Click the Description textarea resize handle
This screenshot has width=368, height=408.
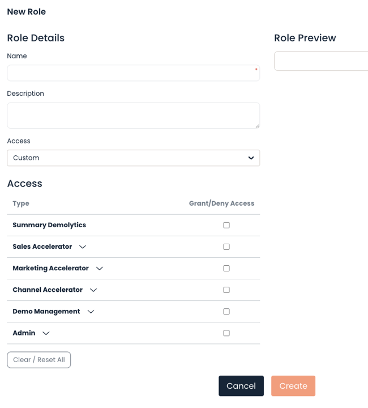[x=257, y=126]
